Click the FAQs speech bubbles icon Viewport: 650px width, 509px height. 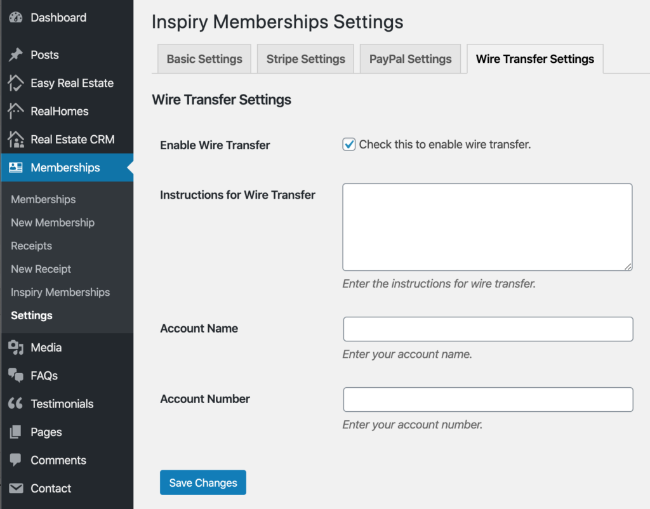(x=16, y=376)
